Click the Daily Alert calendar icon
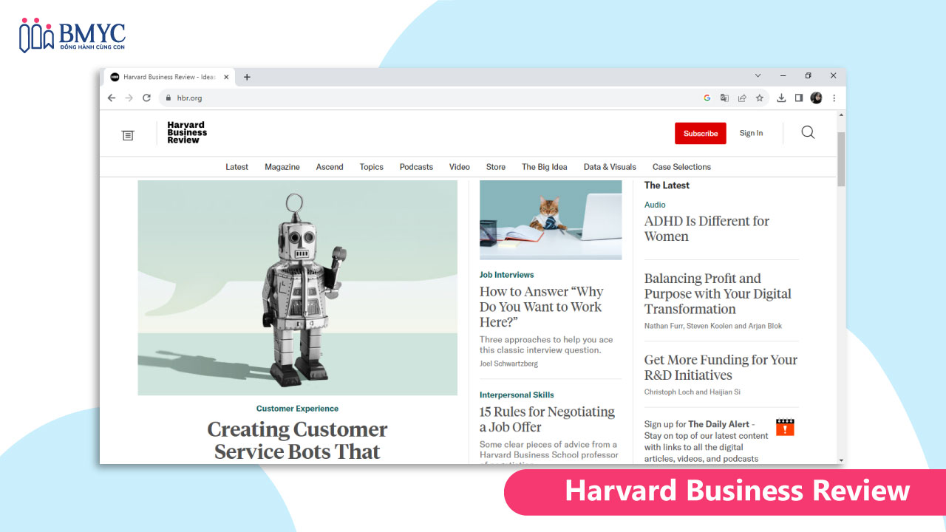 click(x=784, y=426)
